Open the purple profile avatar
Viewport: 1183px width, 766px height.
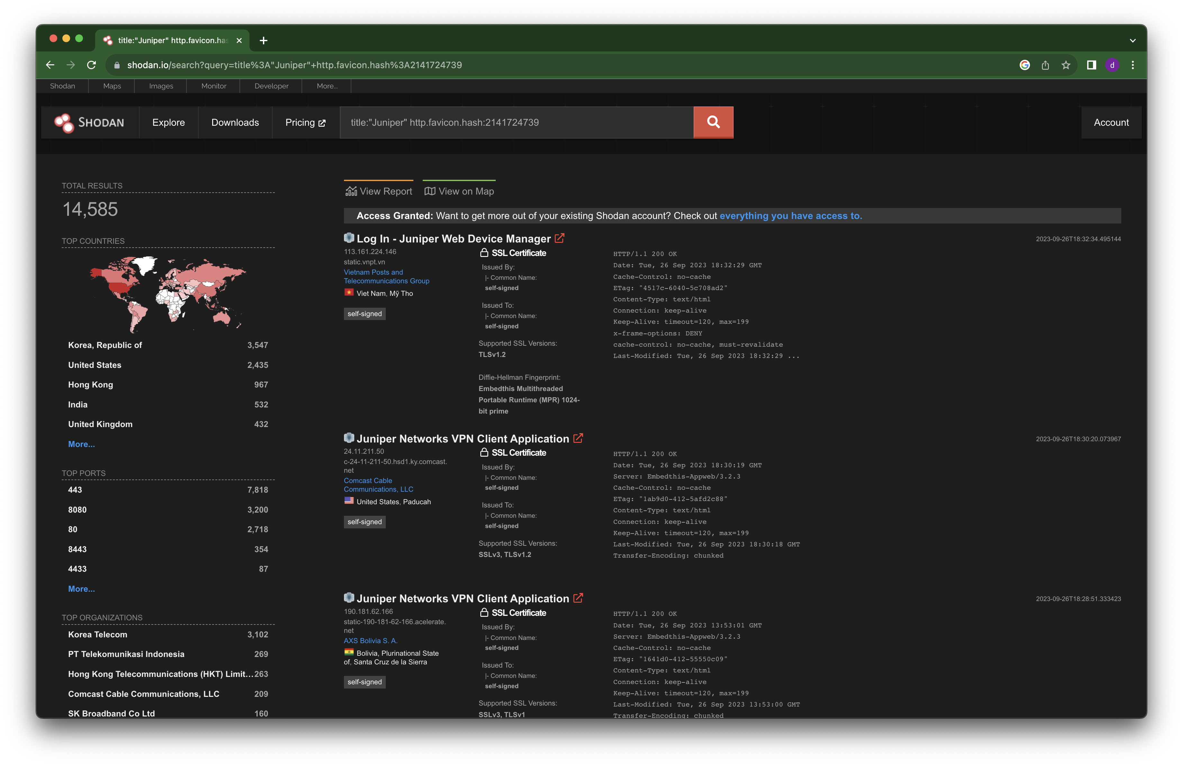[1112, 65]
